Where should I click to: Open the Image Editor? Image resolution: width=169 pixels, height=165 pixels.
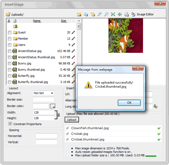(x=143, y=14)
